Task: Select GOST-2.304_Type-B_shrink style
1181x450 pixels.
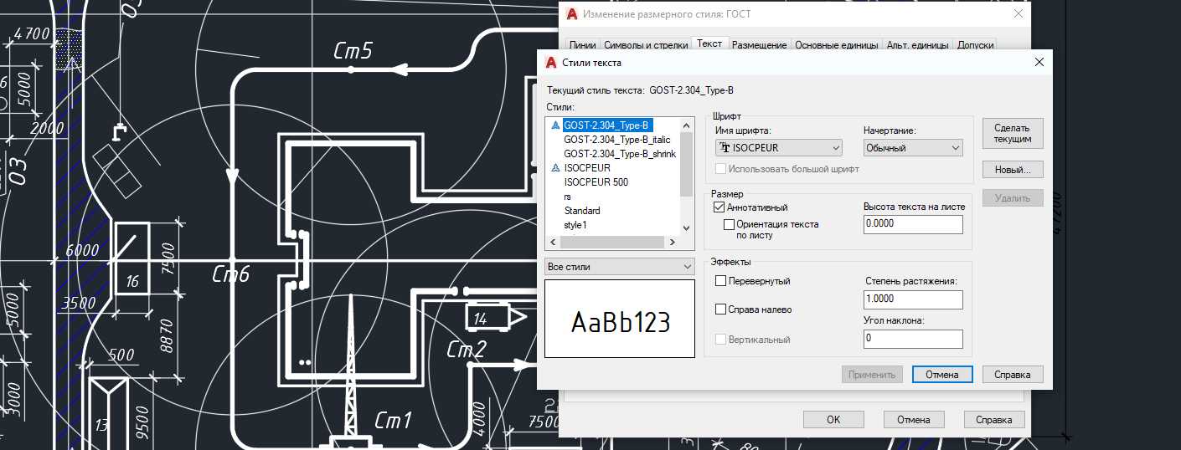Action: coord(620,154)
